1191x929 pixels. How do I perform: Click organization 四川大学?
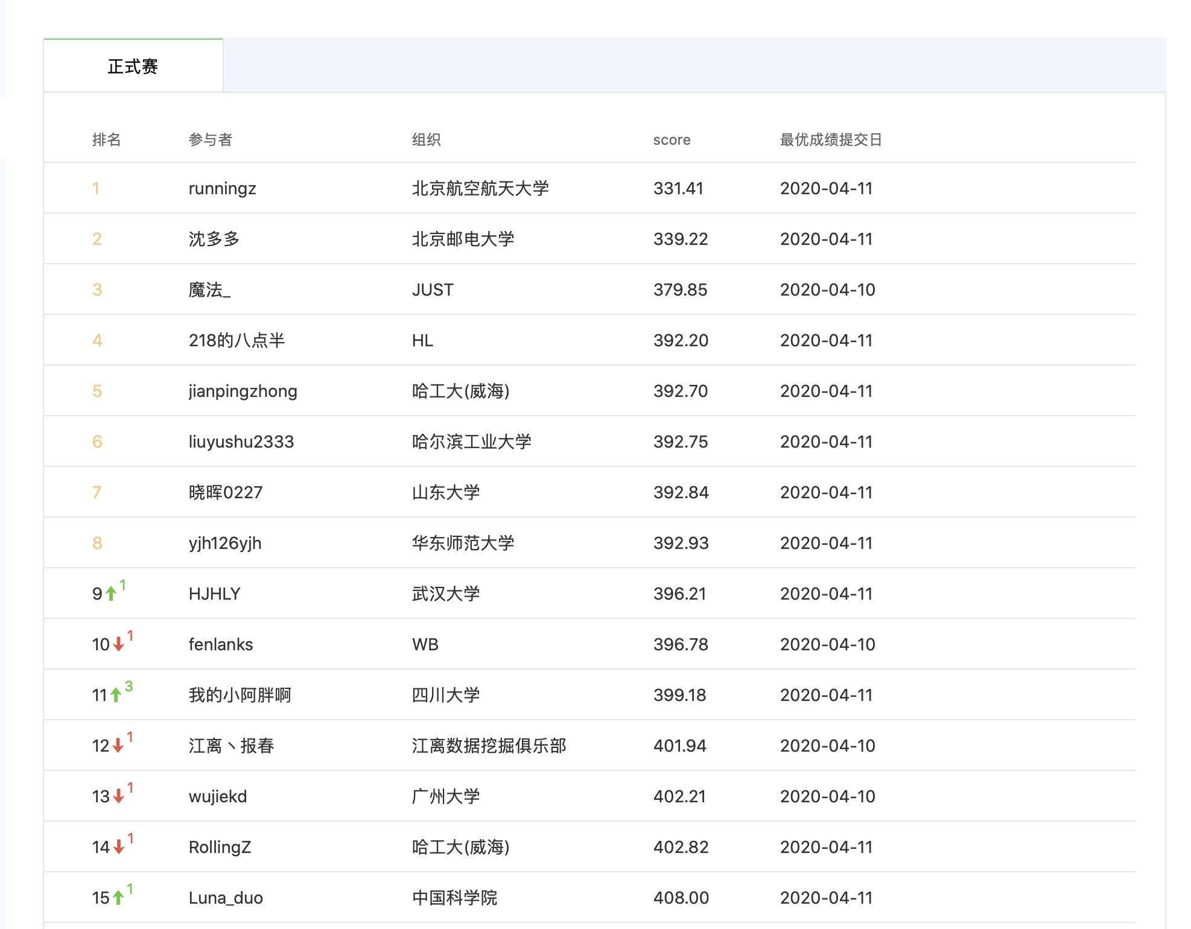click(x=446, y=695)
